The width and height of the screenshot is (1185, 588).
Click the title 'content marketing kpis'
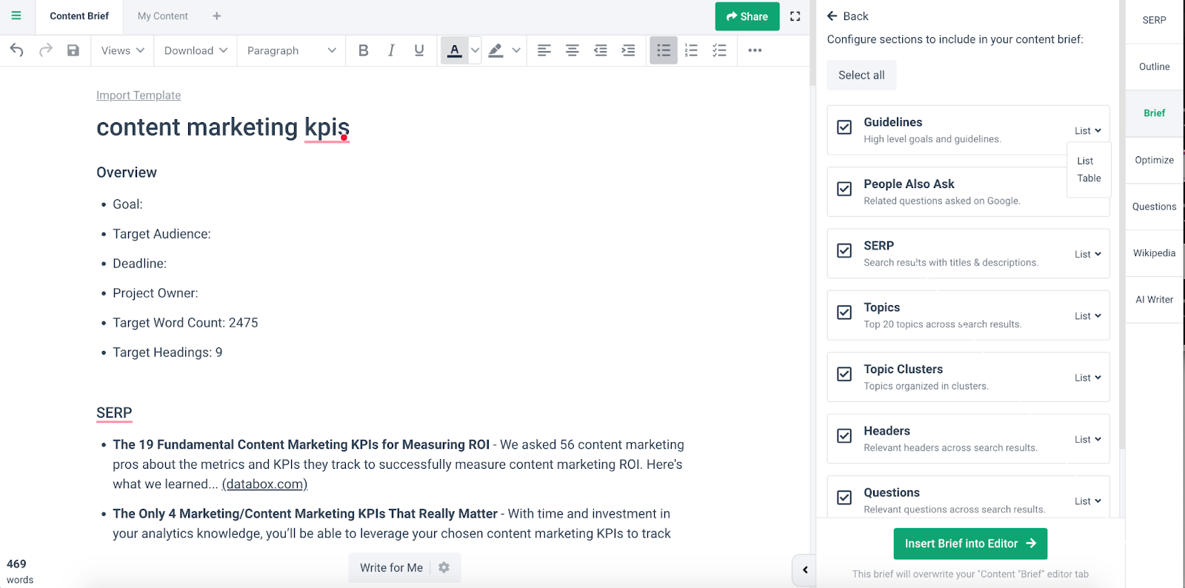tap(223, 127)
